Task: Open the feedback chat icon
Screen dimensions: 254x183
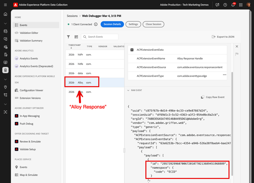Action: coord(217,5)
